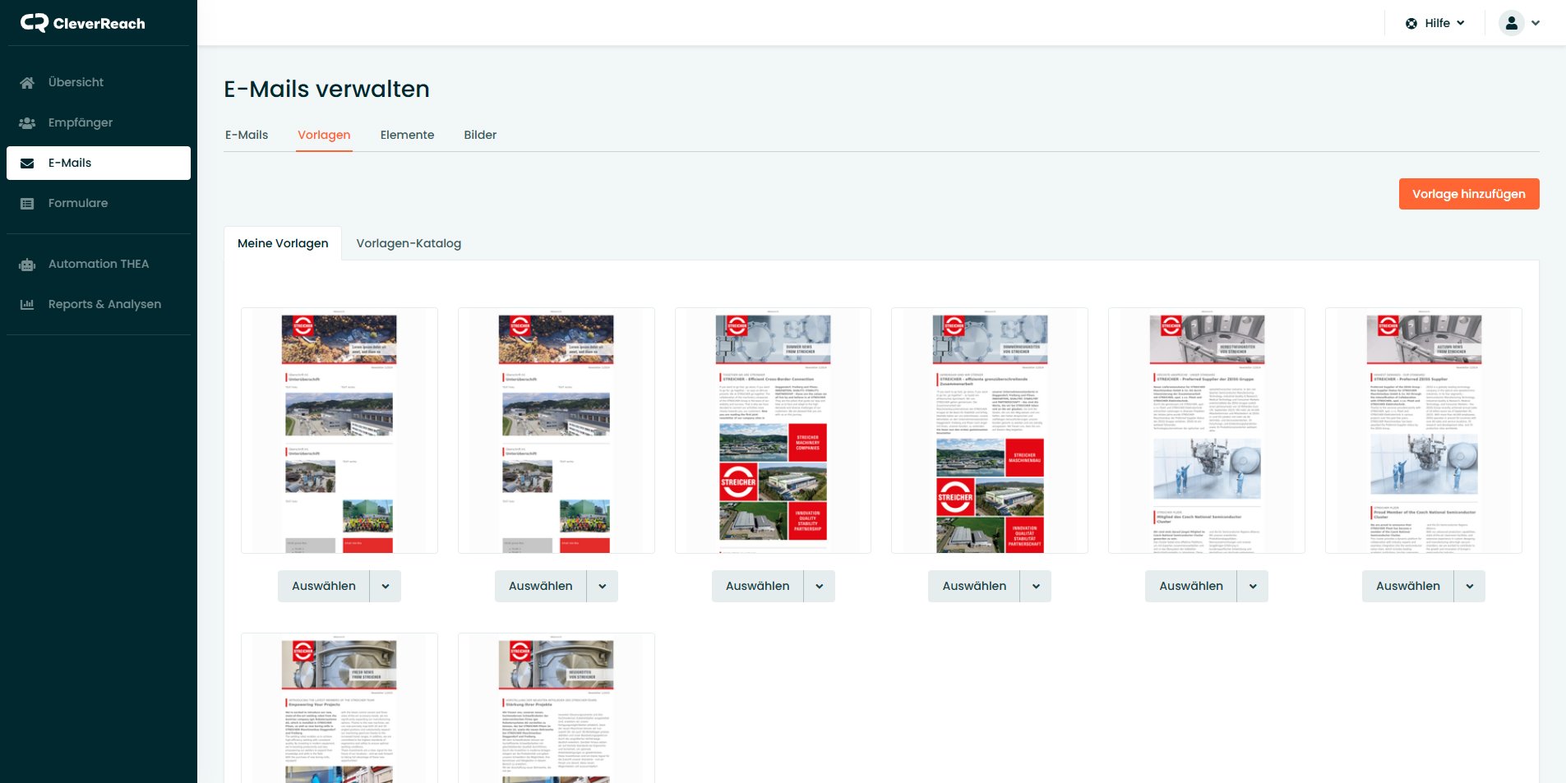This screenshot has height=783, width=1566.
Task: Click the Fresh News template preview
Action: coord(339,707)
